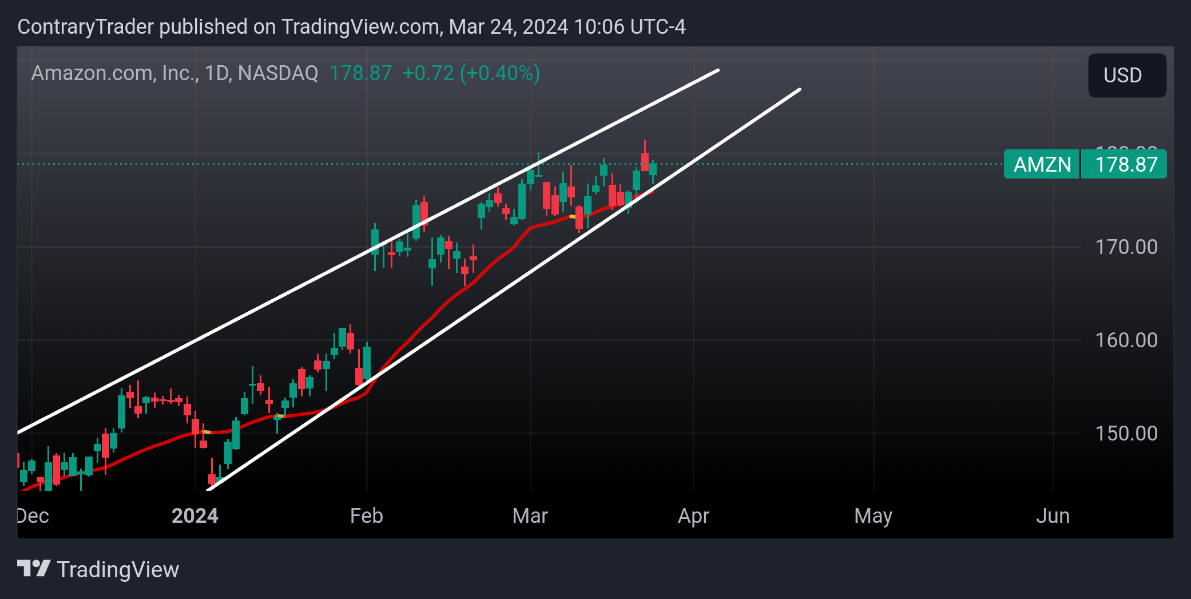Click the 170.00 price axis label
Image resolution: width=1191 pixels, height=599 pixels.
1126,247
